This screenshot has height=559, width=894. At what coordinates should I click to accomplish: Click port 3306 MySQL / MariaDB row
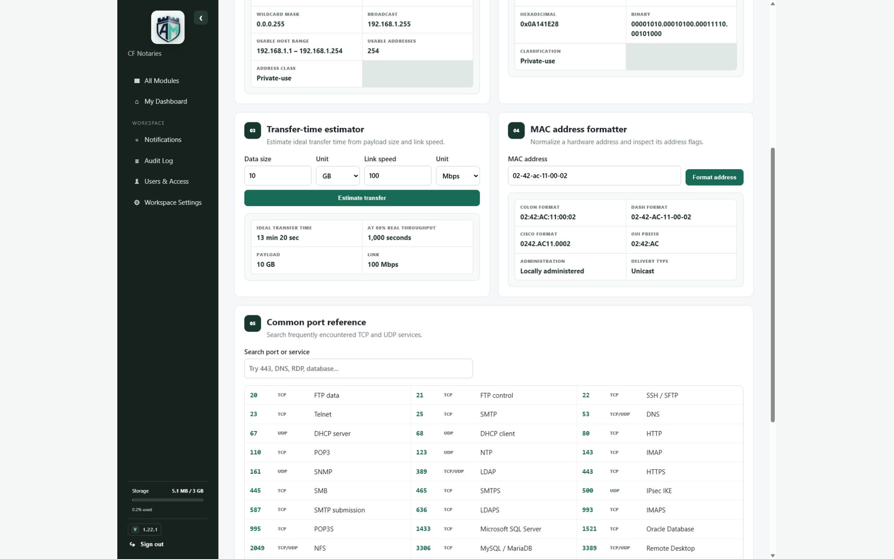pos(494,549)
